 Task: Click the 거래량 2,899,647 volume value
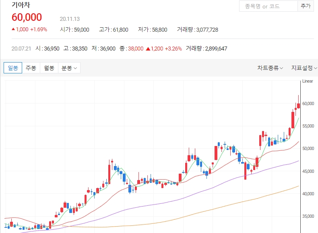[206, 49]
